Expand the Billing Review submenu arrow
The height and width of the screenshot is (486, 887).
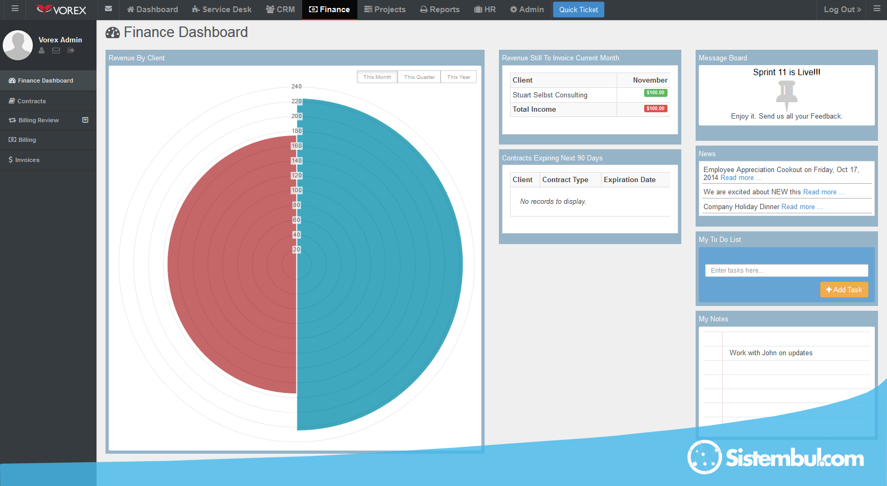[x=85, y=120]
